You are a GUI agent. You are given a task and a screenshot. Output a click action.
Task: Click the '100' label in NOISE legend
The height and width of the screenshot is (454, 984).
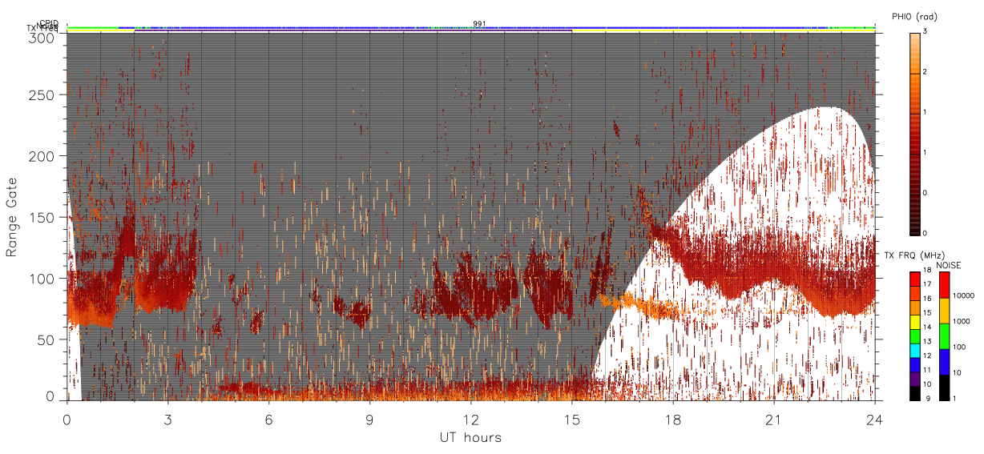tap(959, 347)
